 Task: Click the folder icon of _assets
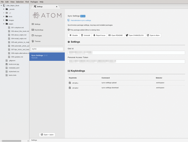(x=7, y=9)
